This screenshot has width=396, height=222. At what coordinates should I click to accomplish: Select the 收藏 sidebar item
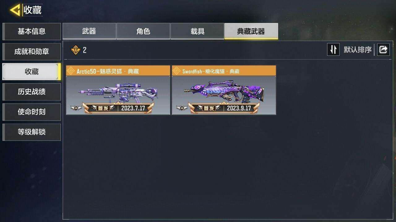pos(32,72)
